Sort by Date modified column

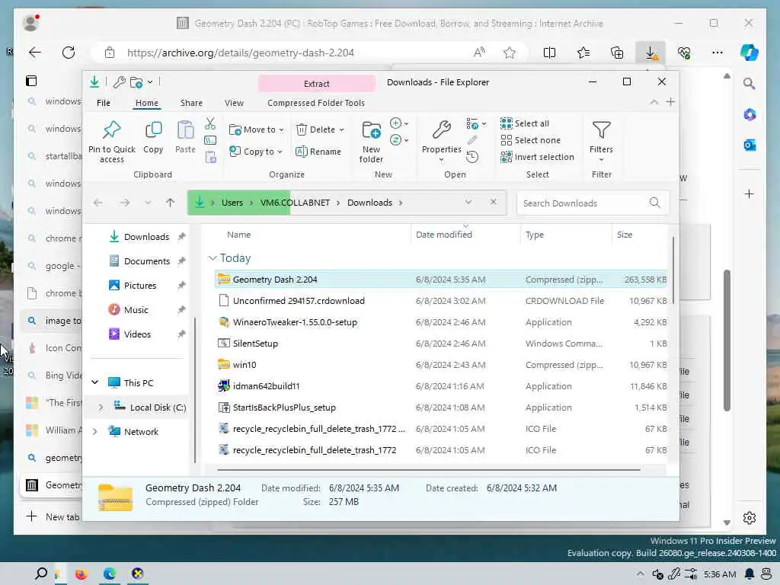pyautogui.click(x=444, y=235)
